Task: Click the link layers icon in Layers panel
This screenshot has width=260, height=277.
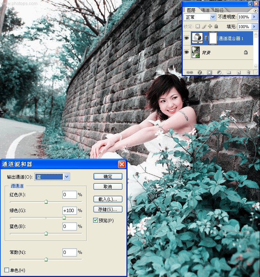Action: coord(190,72)
